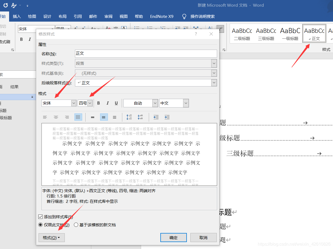
Task: Toggle Underline in dialog format row
Action: [x=116, y=103]
